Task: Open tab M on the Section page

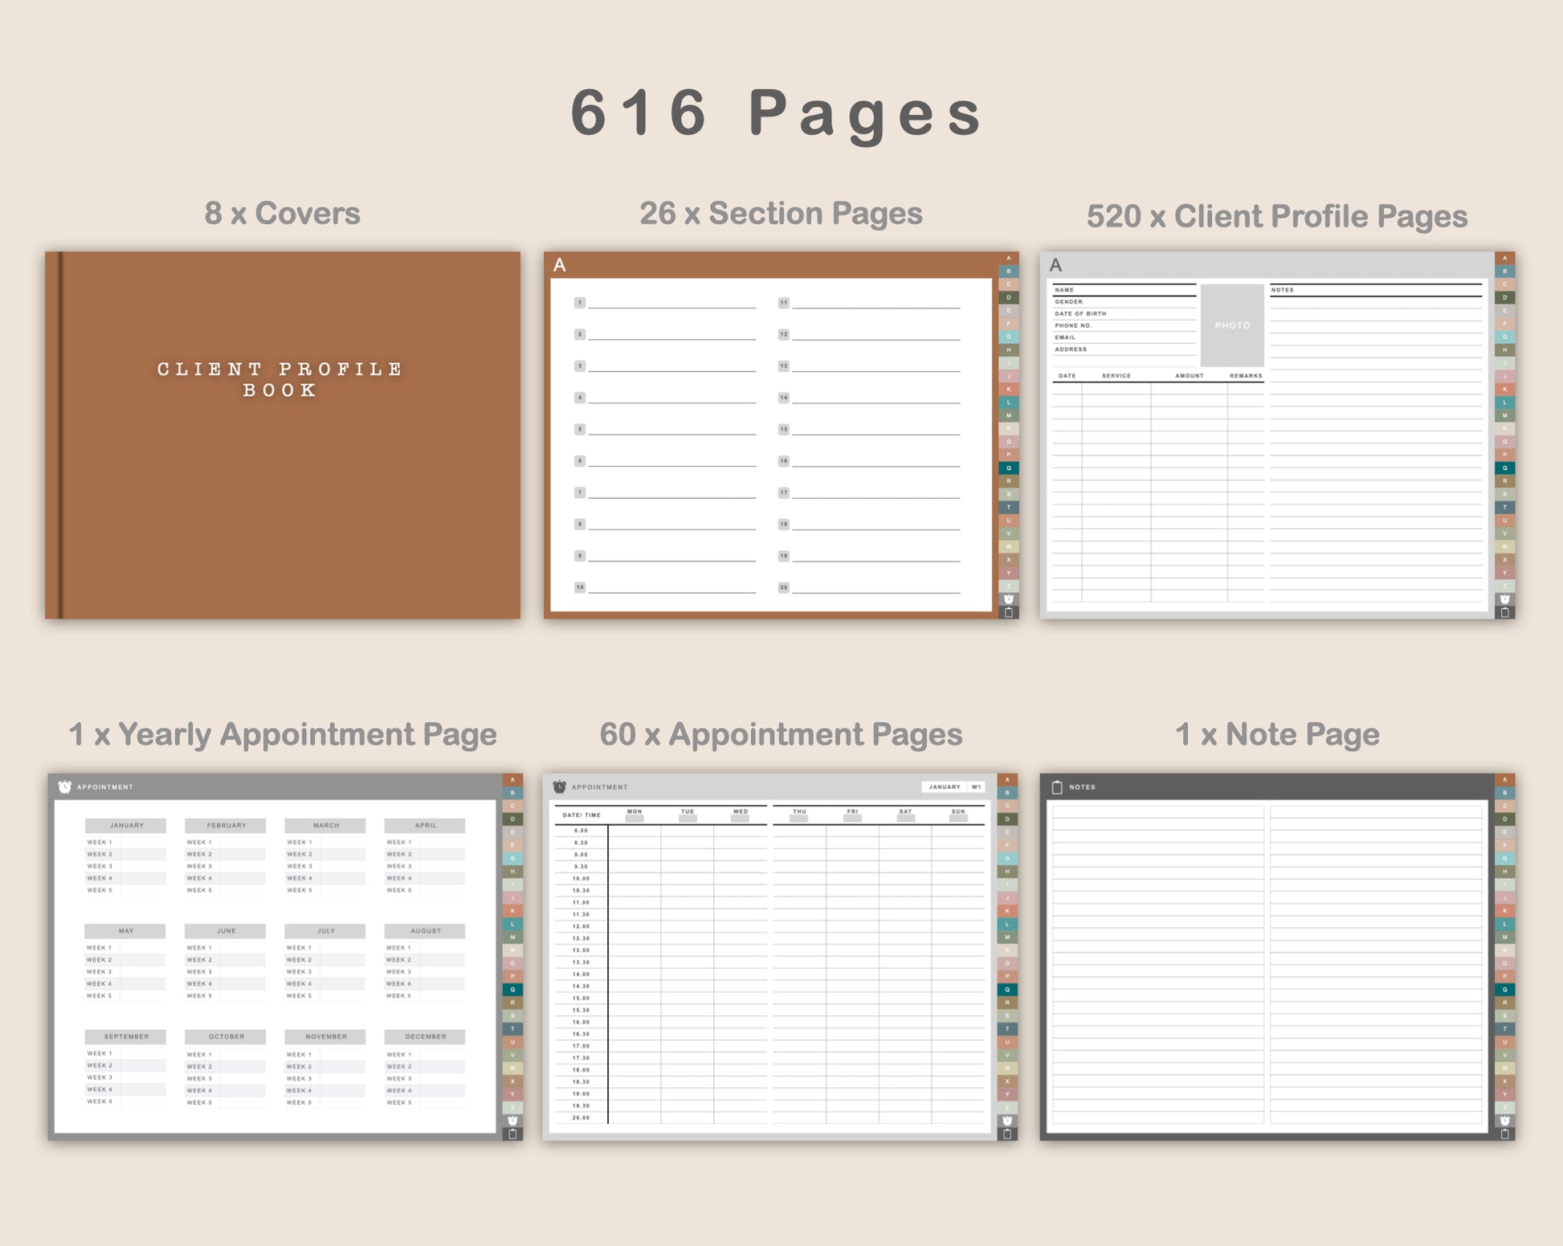Action: (x=1009, y=415)
